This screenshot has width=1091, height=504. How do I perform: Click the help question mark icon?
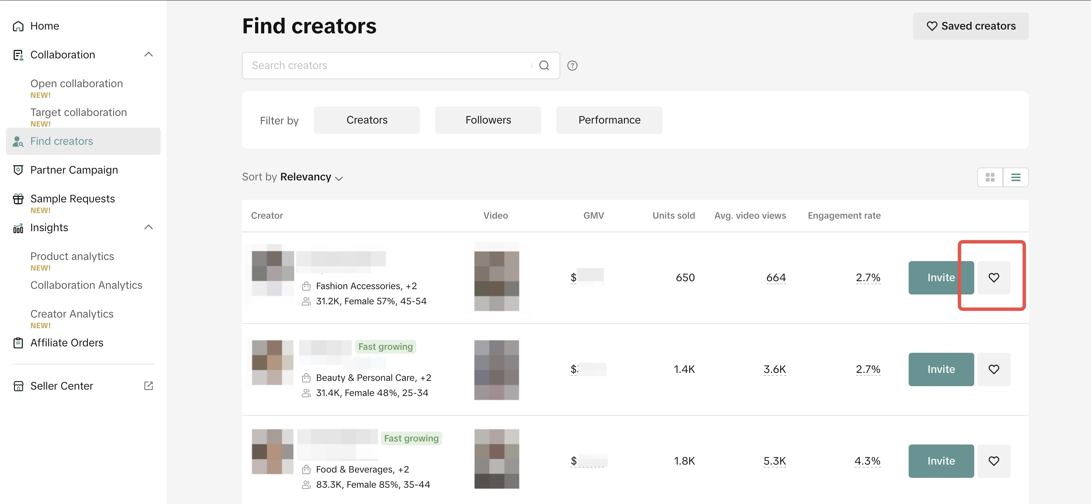tap(572, 66)
